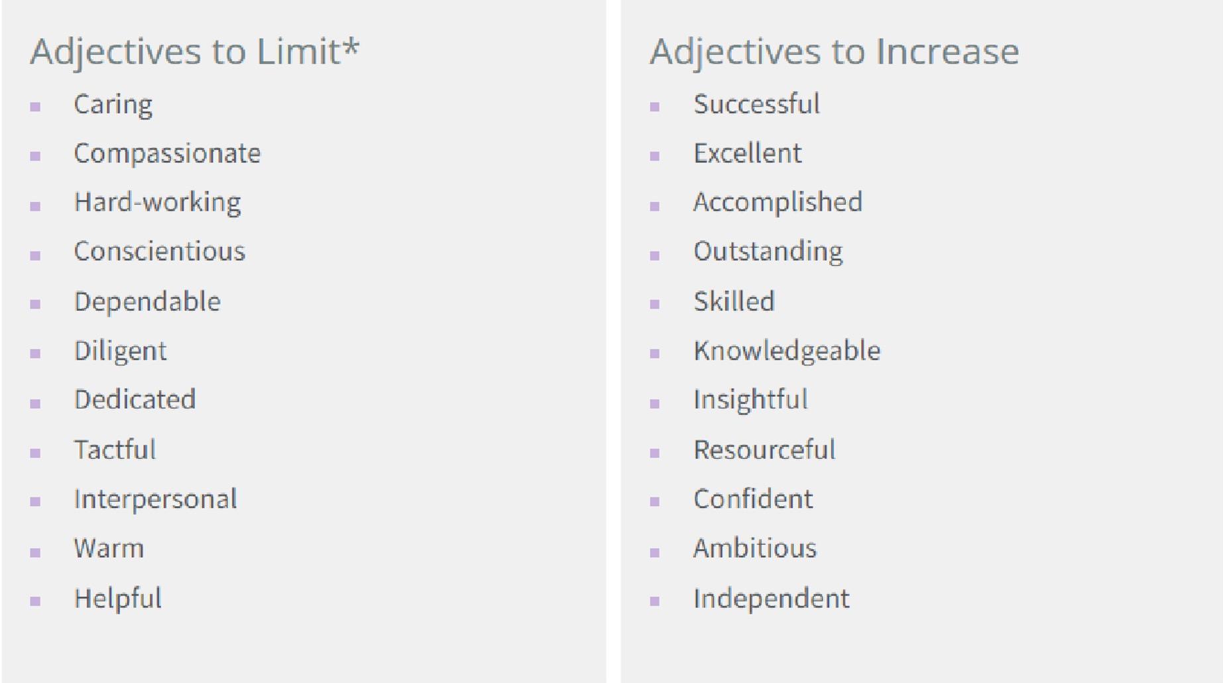
Task: Click the bullet next to 'Diligent'
Action: 35,353
